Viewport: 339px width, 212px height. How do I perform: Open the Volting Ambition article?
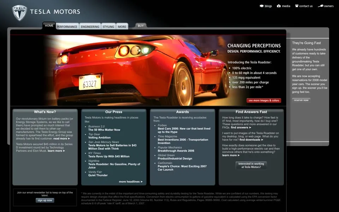coord(99,137)
